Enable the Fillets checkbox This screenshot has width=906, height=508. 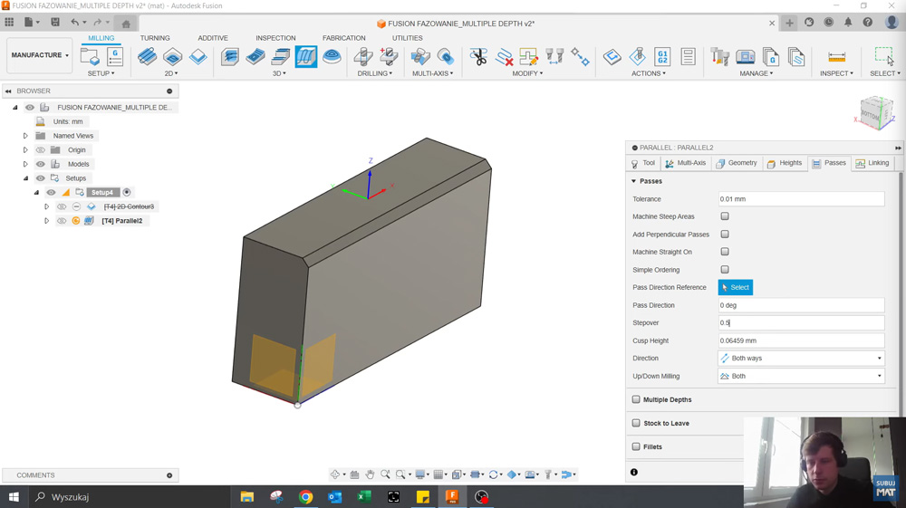tap(636, 446)
